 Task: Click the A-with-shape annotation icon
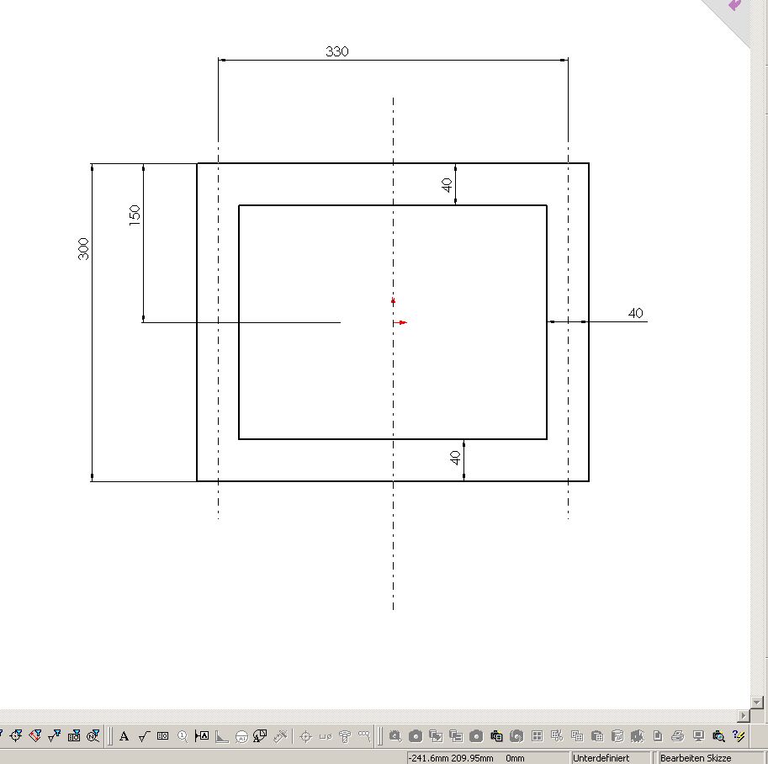coord(260,736)
